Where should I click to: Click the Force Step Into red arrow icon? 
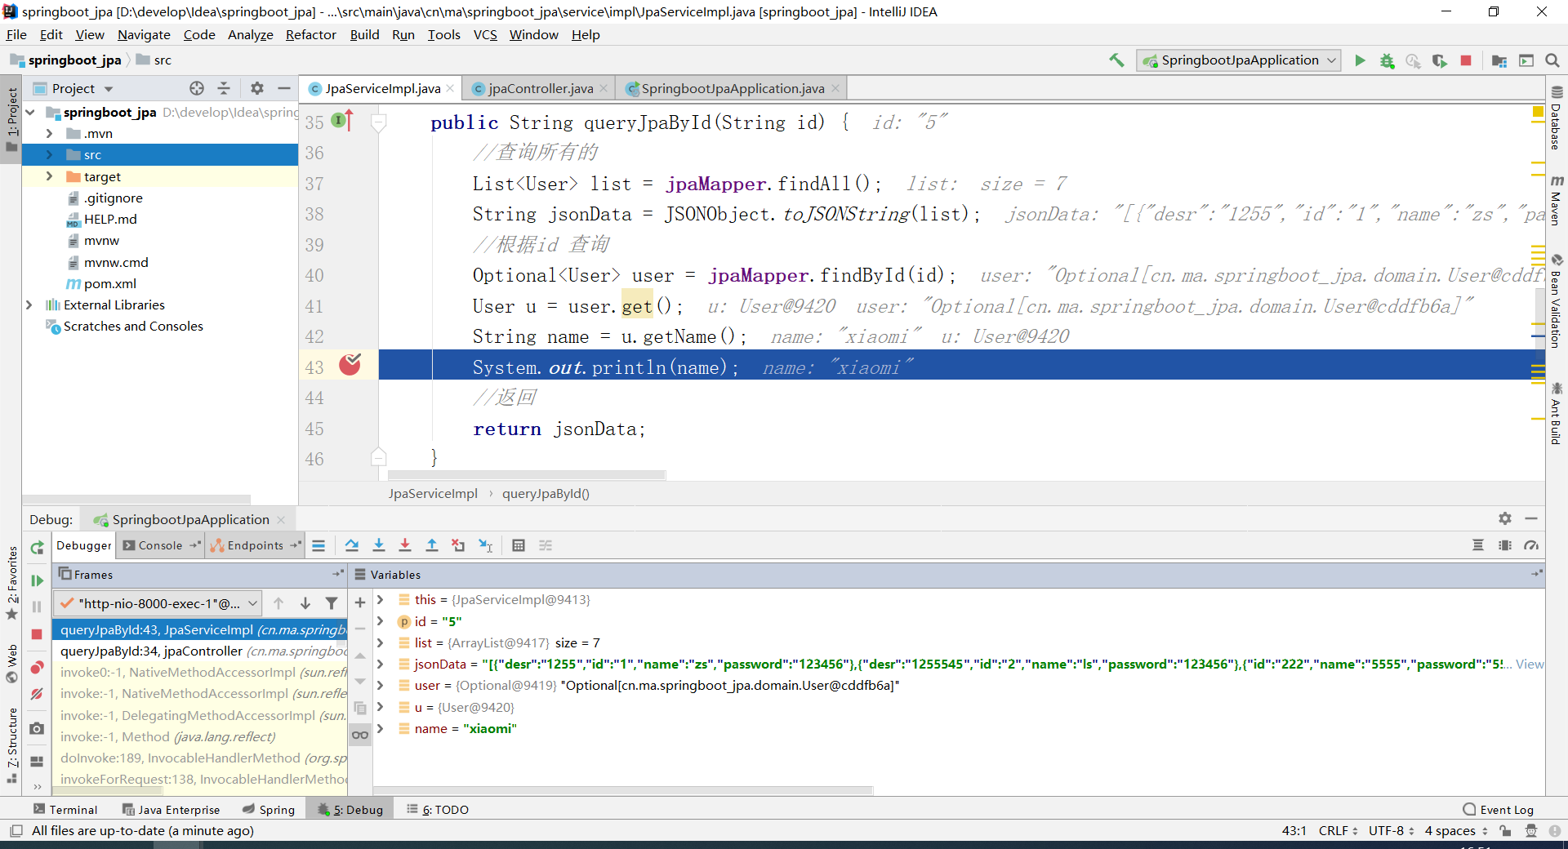click(405, 545)
